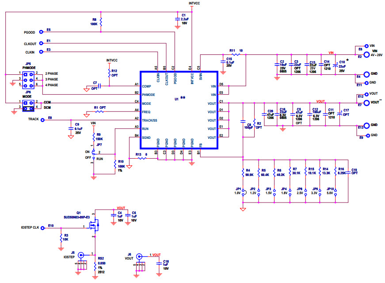Click the C1 2.2uF capacitor symbol
Image resolution: width=385 pixels, height=283 pixels.
177,19
